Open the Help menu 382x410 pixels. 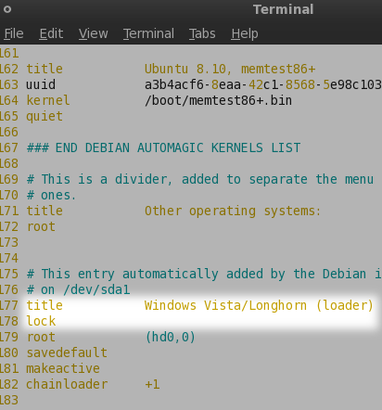point(245,33)
